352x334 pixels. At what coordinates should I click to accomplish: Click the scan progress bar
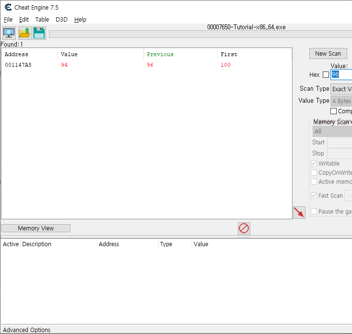[200, 34]
